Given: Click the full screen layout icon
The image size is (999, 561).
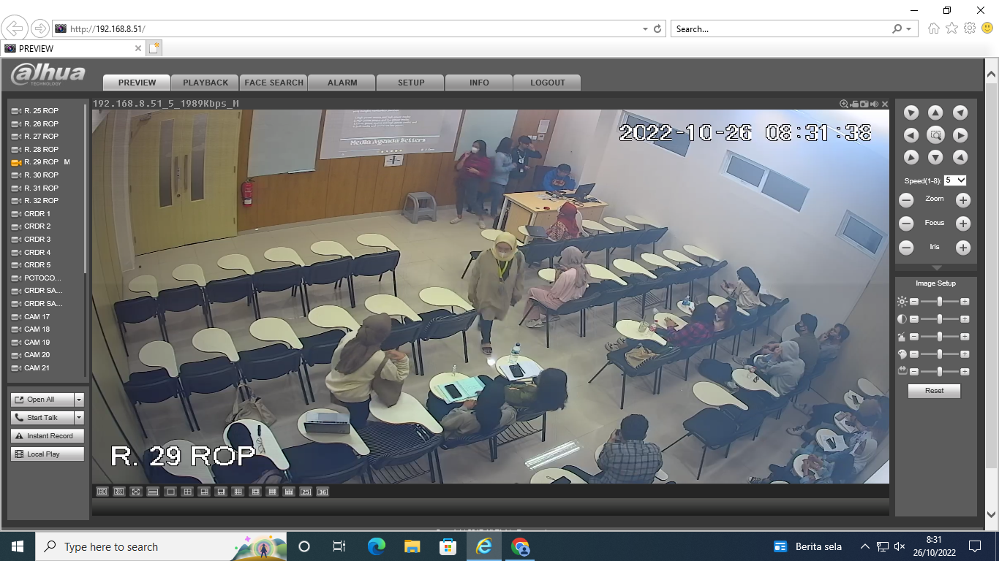Looking at the screenshot, I should [x=136, y=492].
